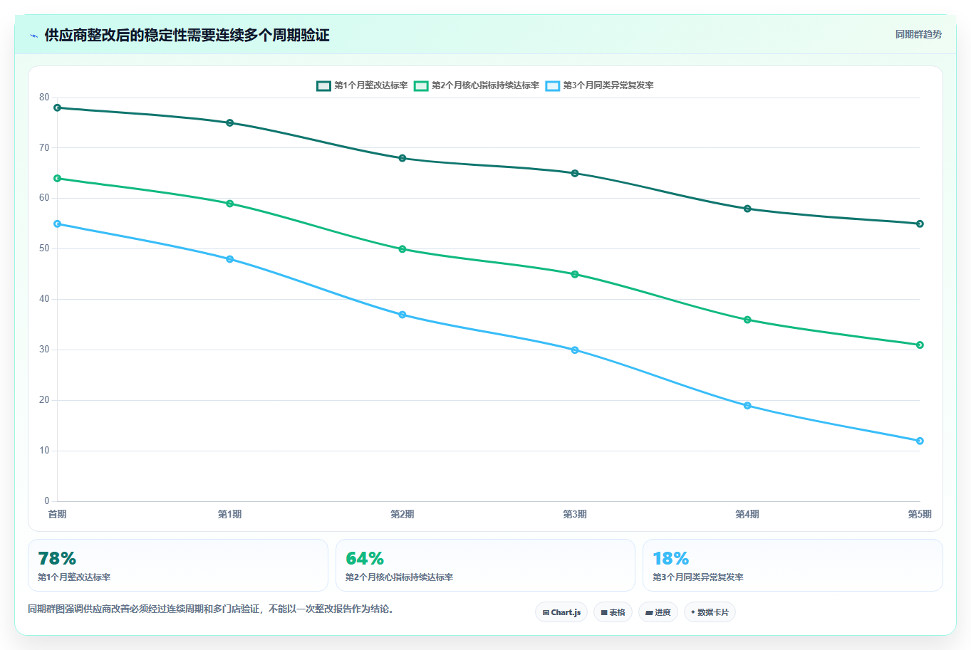Click the blue point at 第2期 (37)
Viewport: 971px width, 650px height.
[403, 315]
